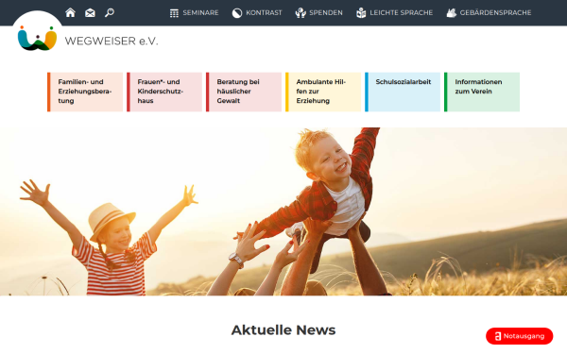Open the Schulsozialarbeit tile
This screenshot has width=567, height=354.
[403, 92]
